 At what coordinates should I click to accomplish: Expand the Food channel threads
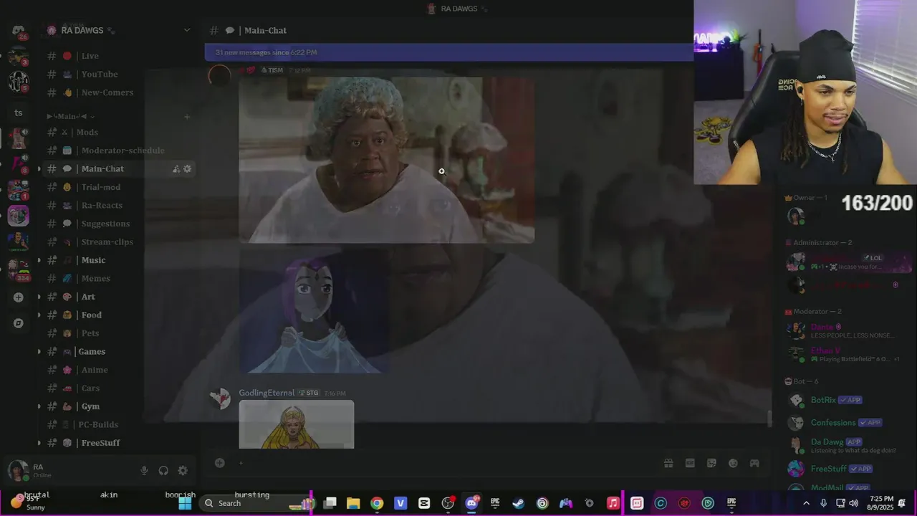pyautogui.click(x=39, y=315)
